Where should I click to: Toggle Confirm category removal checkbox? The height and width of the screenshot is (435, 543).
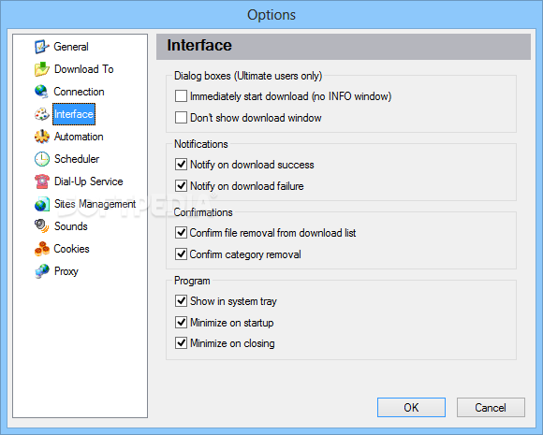click(181, 254)
